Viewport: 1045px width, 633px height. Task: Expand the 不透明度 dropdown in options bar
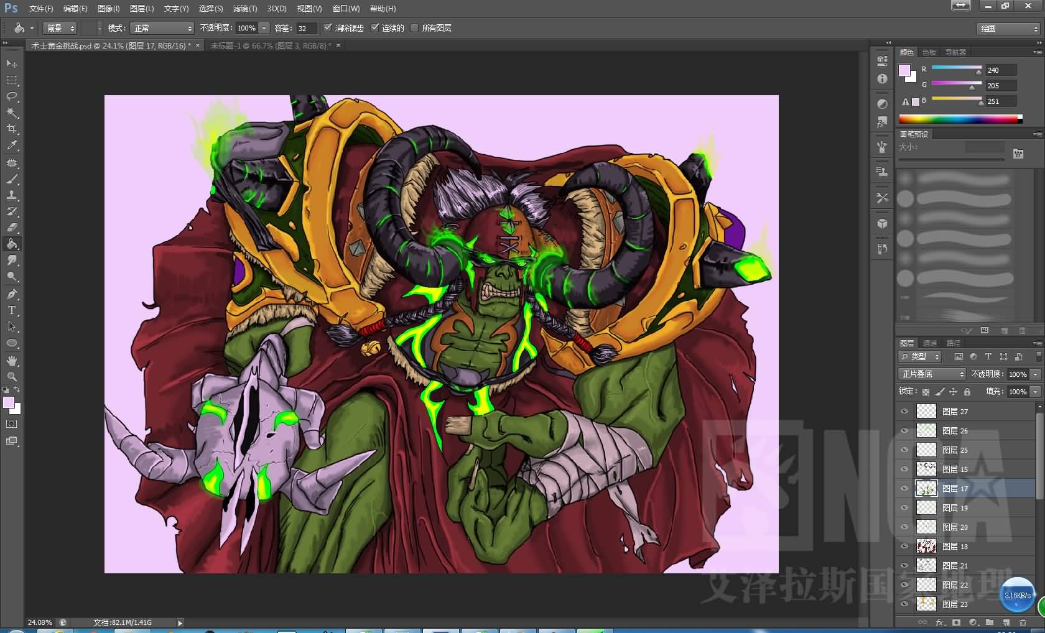click(264, 28)
